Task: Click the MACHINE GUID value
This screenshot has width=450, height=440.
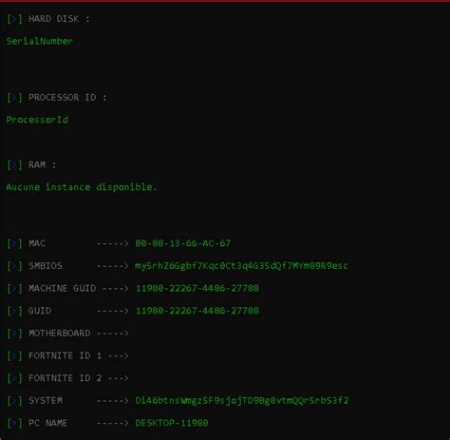Action: (197, 288)
